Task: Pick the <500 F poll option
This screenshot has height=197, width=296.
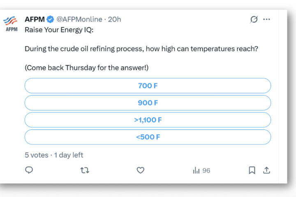Action: click(x=148, y=137)
